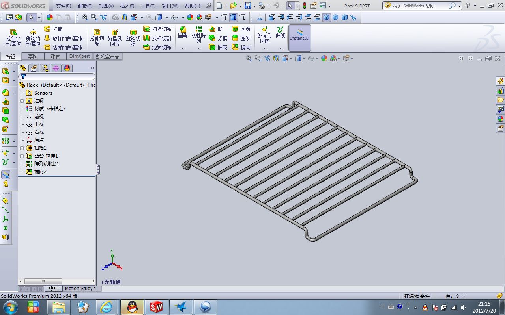Open the Display Style dropdown arrow
This screenshot has height=315, width=505.
pyautogui.click(x=304, y=58)
